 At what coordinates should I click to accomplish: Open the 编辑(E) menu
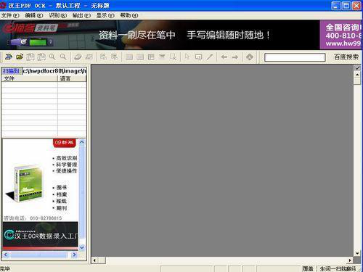click(34, 15)
